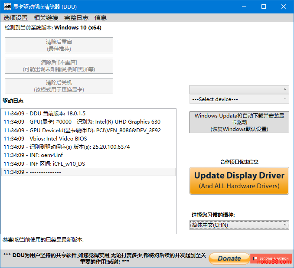Select log line DDU 当前版本: 18.0.1.5
294x268 pixels.
point(88,114)
